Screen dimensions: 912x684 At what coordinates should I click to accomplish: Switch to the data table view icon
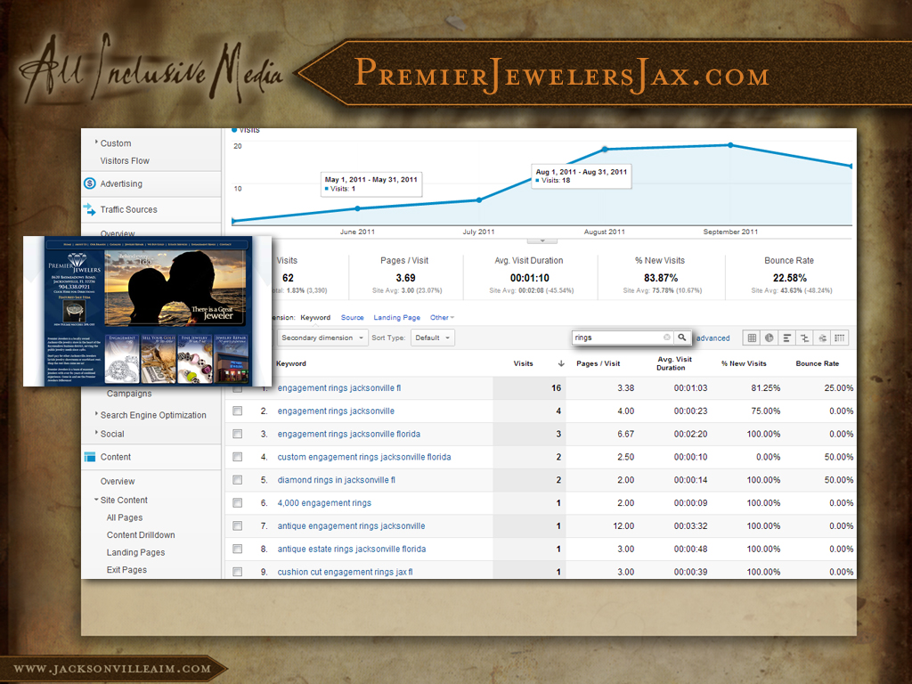coord(752,338)
